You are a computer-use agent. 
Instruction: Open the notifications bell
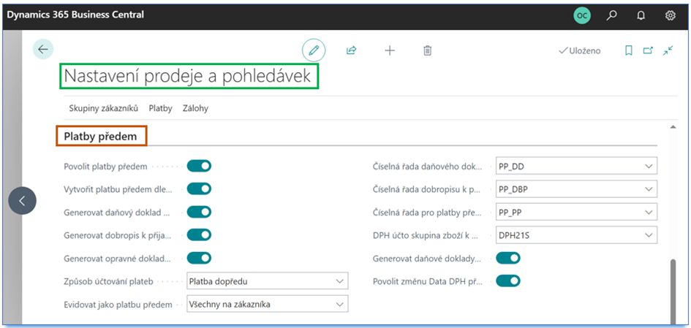(x=641, y=15)
